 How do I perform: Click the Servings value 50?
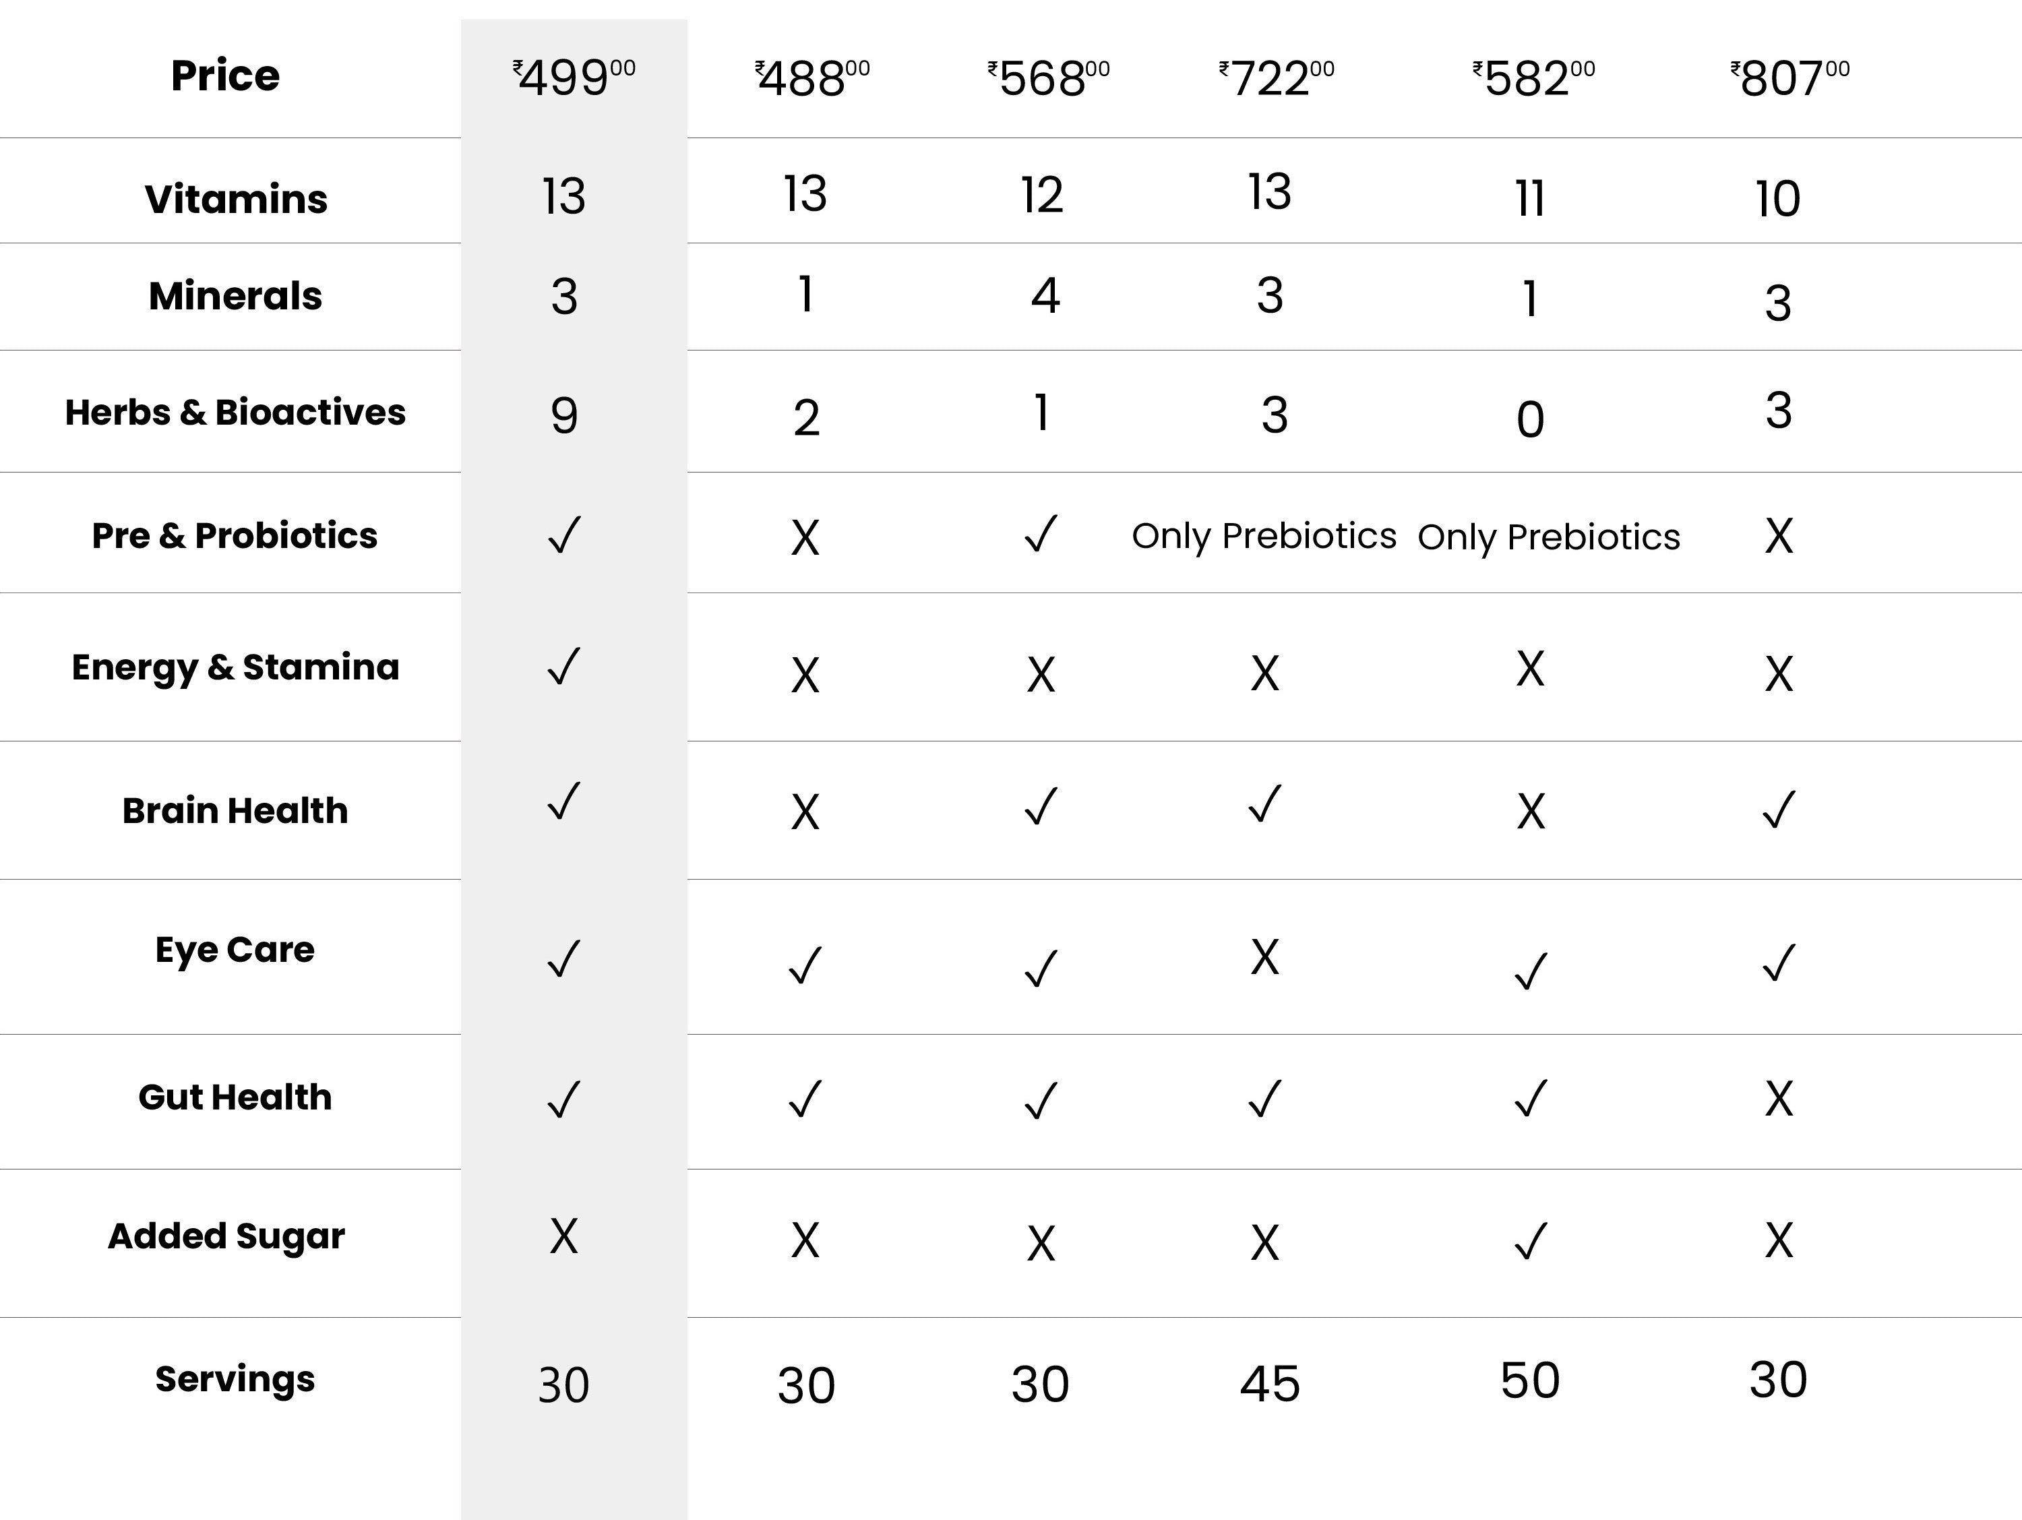pos(1530,1380)
